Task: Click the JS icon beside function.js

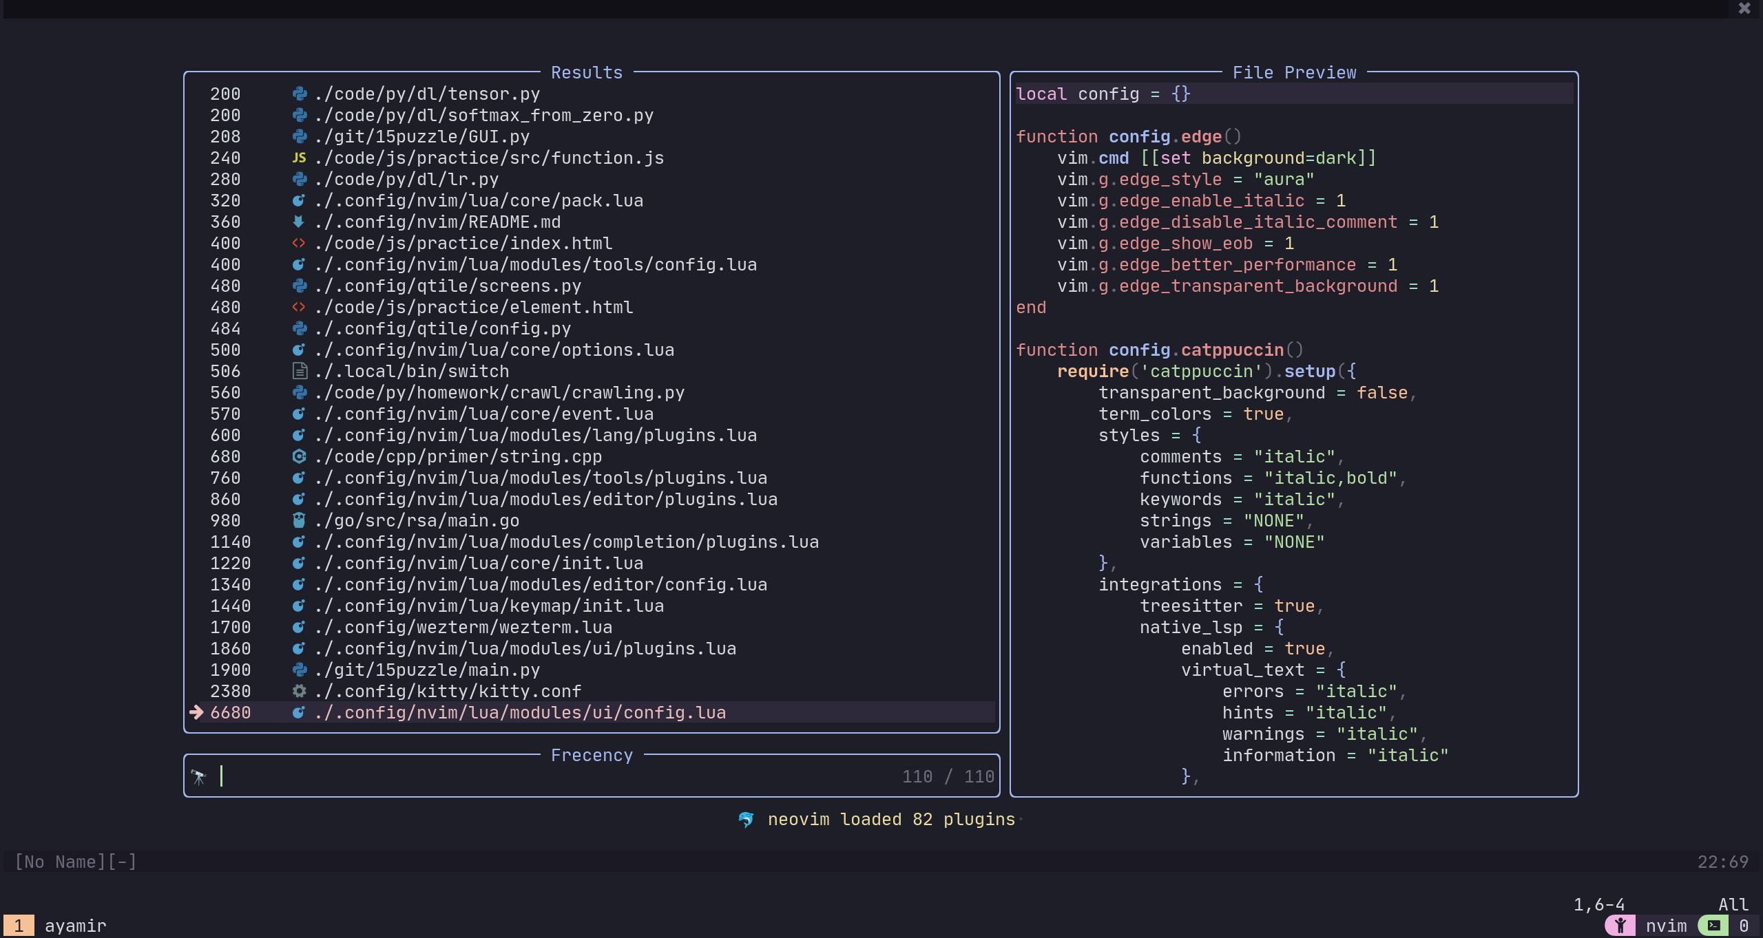Action: pyautogui.click(x=299, y=158)
